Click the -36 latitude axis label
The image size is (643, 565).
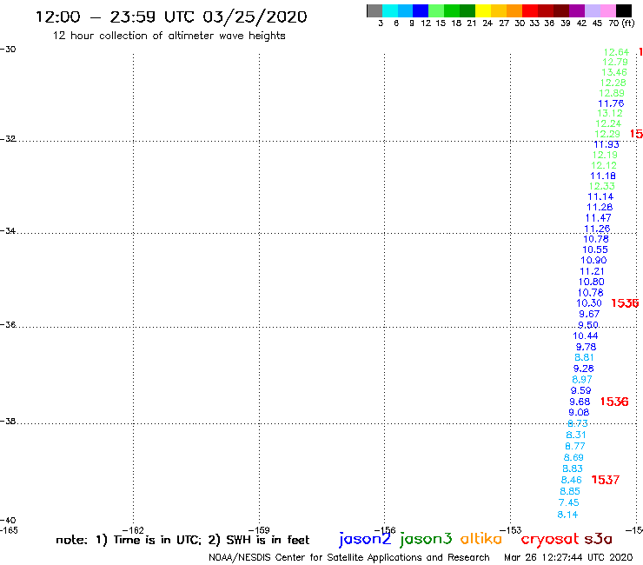coord(8,324)
